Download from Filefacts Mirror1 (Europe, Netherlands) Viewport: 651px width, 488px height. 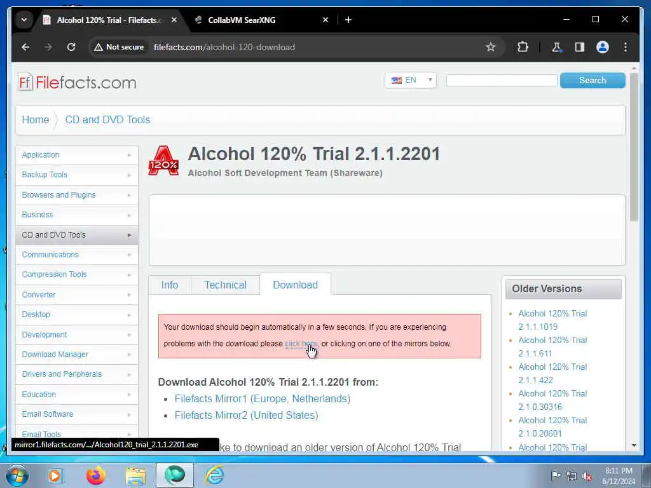point(263,399)
